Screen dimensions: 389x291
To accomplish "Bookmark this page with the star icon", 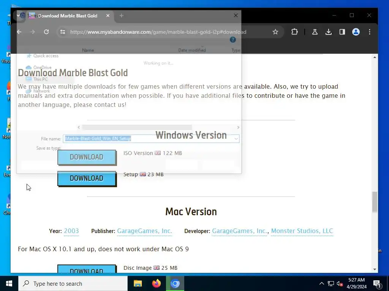I will [275, 32].
